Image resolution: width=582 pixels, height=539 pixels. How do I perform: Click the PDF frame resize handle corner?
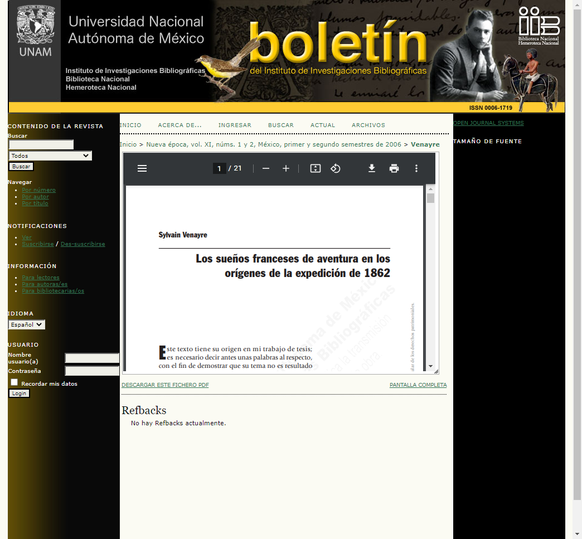[436, 371]
